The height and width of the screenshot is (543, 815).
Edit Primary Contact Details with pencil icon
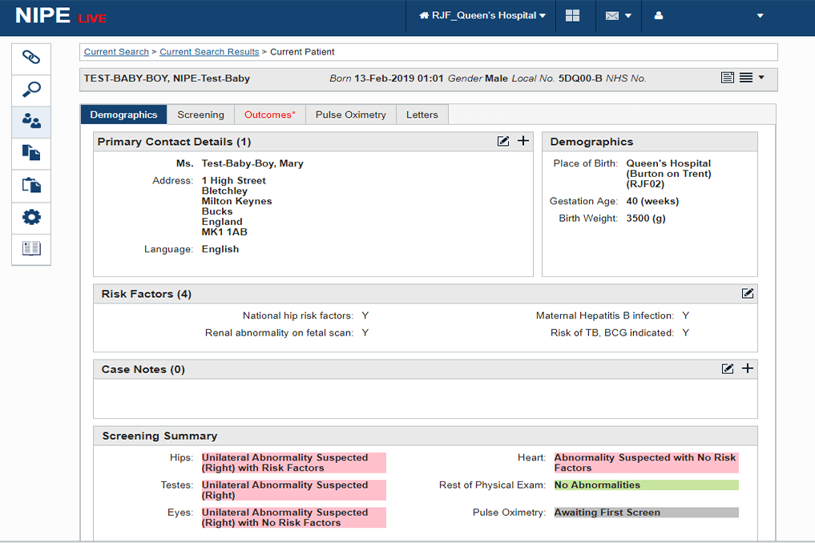click(503, 142)
